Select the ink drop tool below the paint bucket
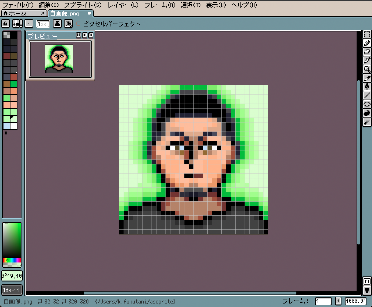 [367, 86]
